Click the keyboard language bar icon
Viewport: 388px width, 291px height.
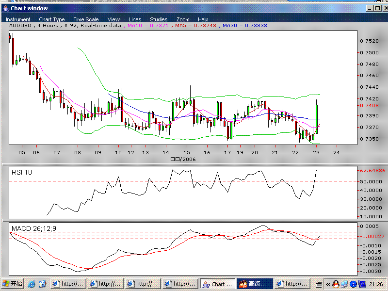319,284
